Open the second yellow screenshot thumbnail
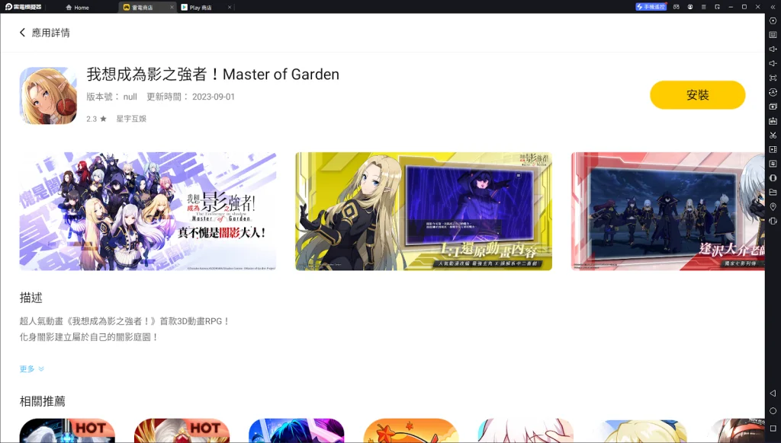This screenshot has width=781, height=443. 423,212
